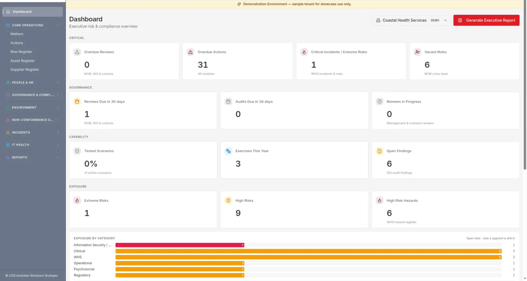The width and height of the screenshot is (527, 281).
Task: Click the IT Health server icon
Action: pyautogui.click(x=8, y=145)
